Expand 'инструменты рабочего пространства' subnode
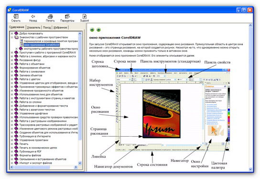Viewport: 260px width, 179px height. (16, 49)
